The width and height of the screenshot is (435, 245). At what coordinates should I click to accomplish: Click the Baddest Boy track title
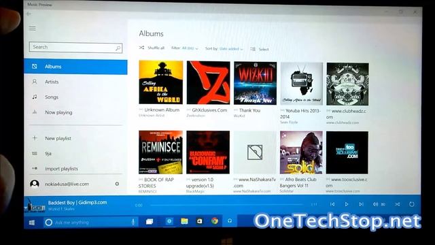tap(77, 203)
